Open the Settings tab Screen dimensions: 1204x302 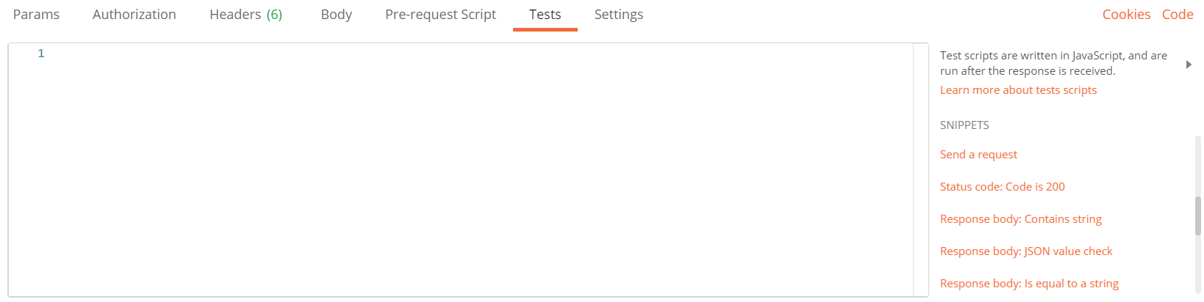(619, 15)
